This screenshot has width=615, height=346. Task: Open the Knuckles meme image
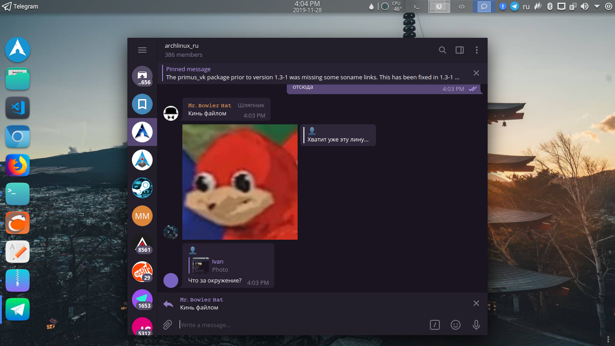(240, 182)
